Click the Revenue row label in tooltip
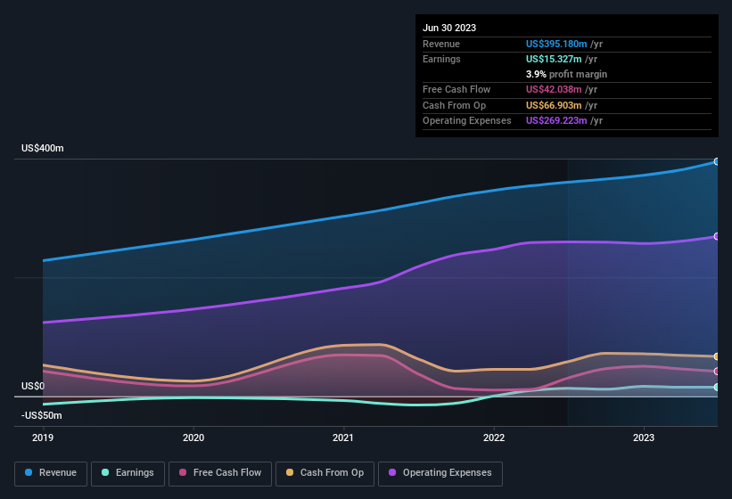Image resolution: width=732 pixels, height=499 pixels. click(441, 44)
